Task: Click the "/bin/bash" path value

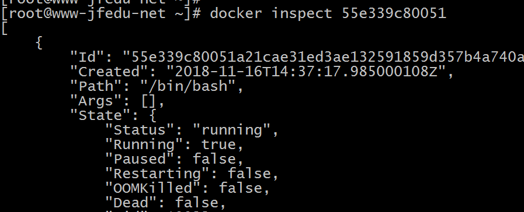Action: coord(188,87)
